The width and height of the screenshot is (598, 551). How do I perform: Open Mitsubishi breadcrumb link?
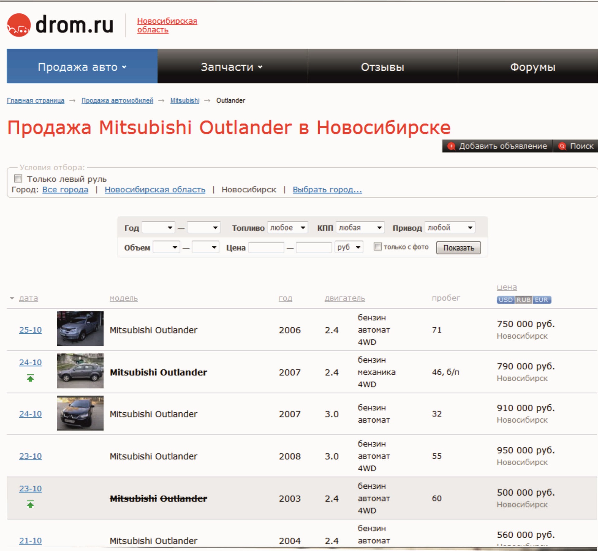[185, 101]
